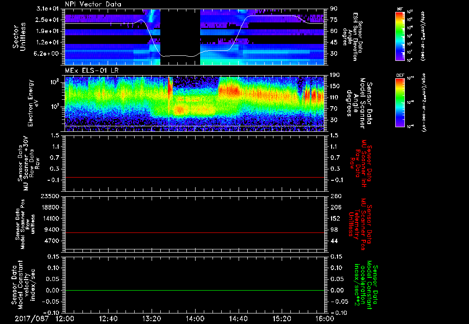Click the 23500 scanner position tick

[50, 196]
